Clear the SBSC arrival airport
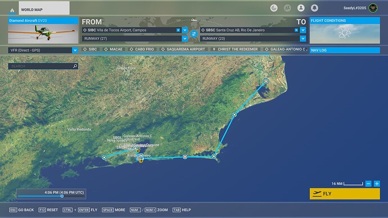Screen dimensions: 388x218 click(296, 30)
